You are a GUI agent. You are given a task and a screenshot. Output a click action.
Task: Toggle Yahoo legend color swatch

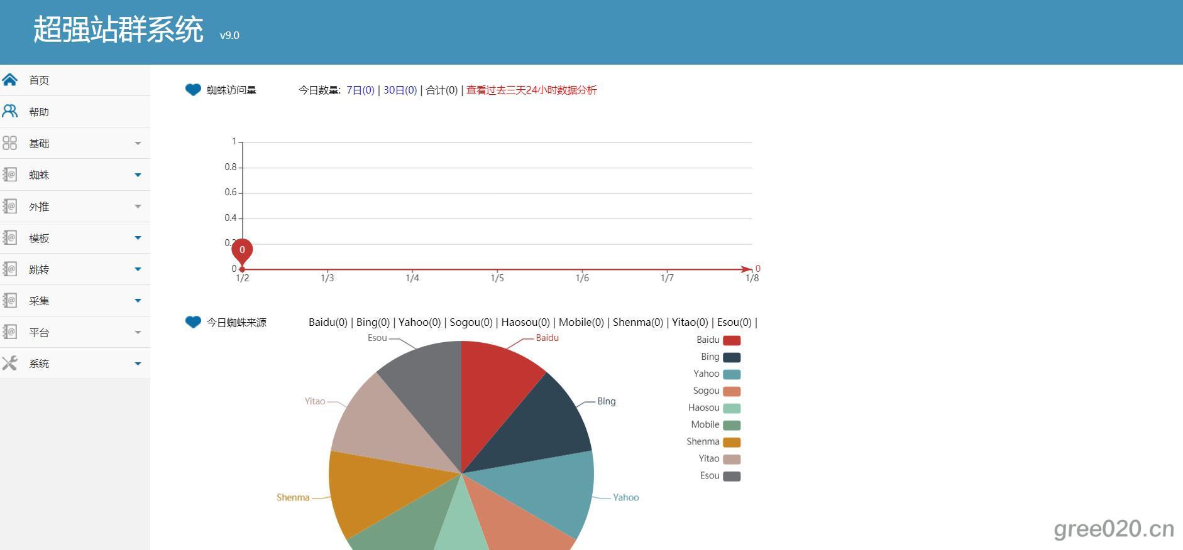[732, 374]
